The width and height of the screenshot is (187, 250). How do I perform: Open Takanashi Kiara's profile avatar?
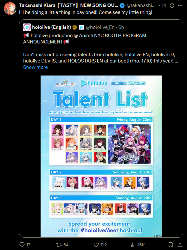[x=10, y=9]
